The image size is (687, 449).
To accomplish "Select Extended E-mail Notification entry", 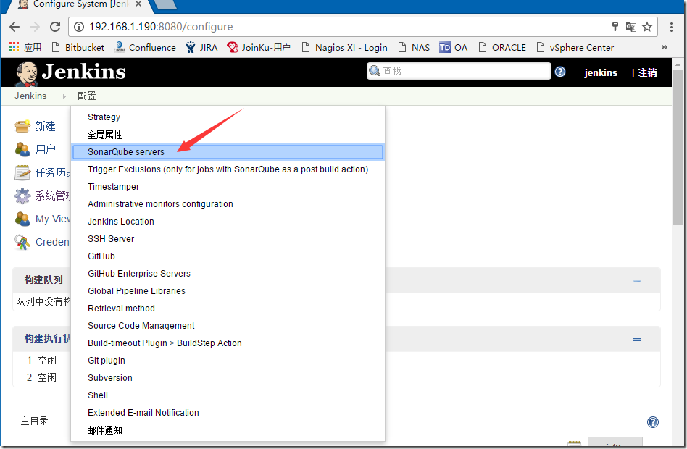I will pos(228,413).
